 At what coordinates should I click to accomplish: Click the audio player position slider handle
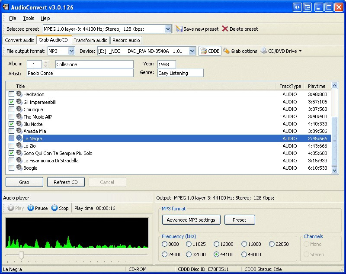click(x=21, y=255)
